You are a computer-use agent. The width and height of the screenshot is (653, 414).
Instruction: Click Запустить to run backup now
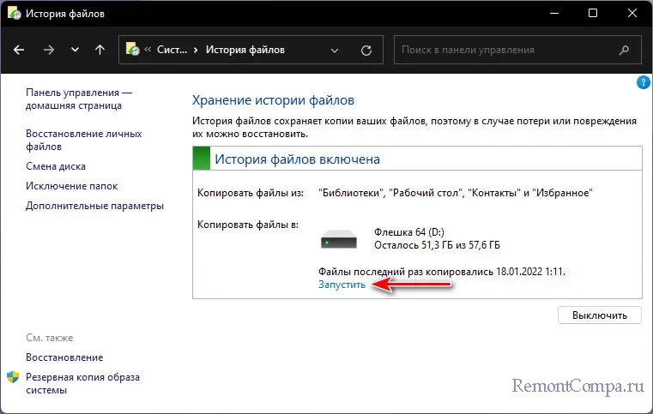[x=342, y=285]
